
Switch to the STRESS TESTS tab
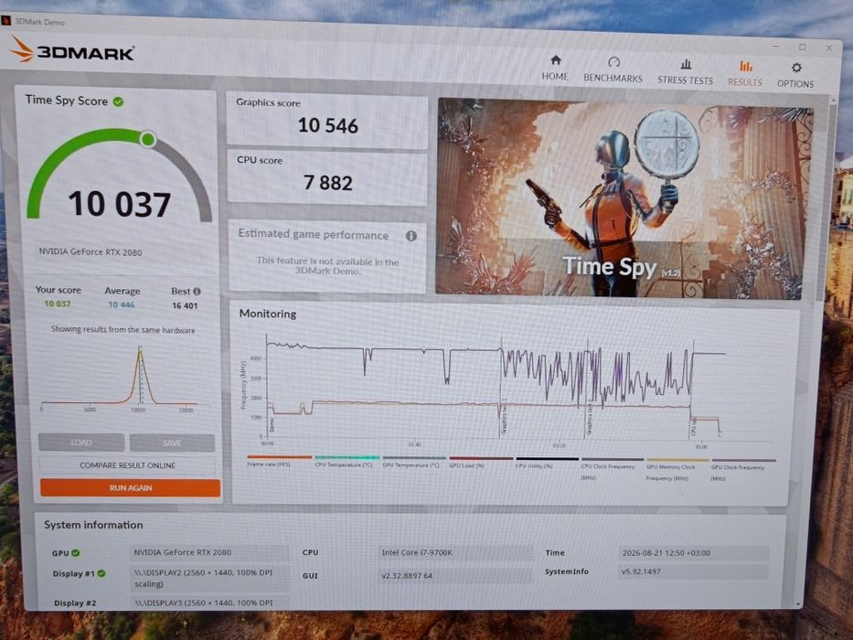[685, 72]
